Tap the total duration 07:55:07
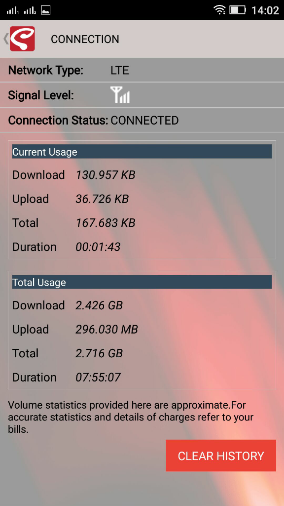The height and width of the screenshot is (506, 284). tap(98, 377)
